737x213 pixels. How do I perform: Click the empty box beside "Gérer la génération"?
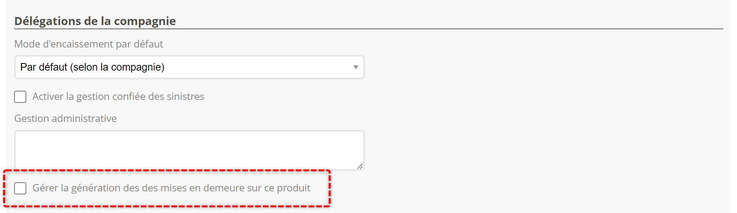(x=20, y=188)
